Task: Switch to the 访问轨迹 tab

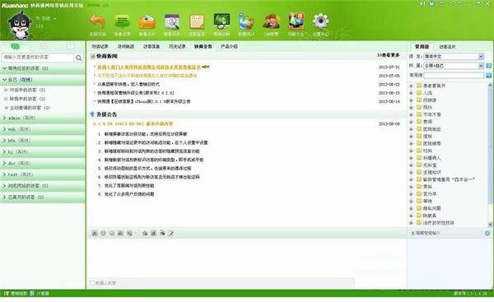Action: [x=126, y=46]
